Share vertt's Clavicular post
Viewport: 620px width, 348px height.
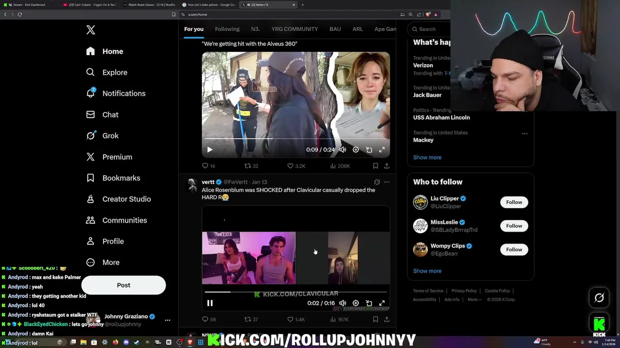coord(387,319)
